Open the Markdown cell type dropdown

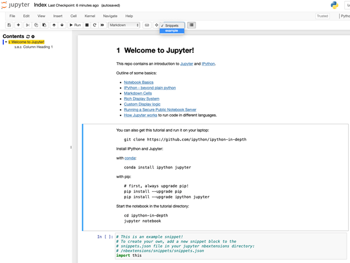pyautogui.click(x=124, y=25)
